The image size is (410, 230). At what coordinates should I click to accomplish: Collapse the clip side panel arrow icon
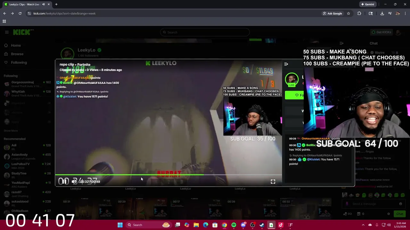click(x=286, y=64)
